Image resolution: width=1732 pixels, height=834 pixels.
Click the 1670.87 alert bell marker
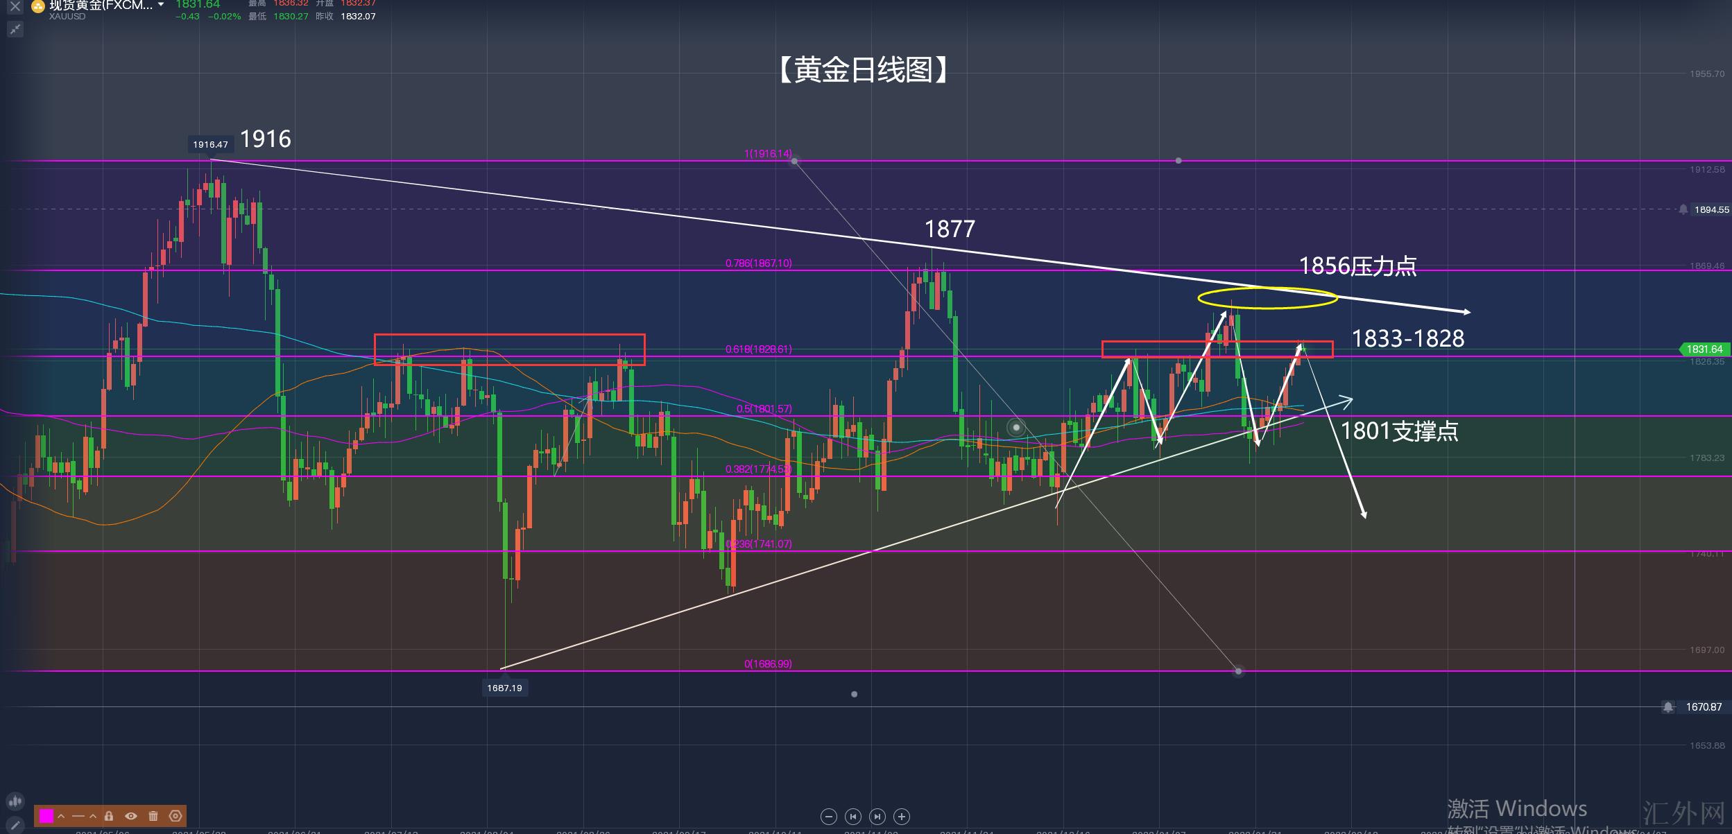(x=1668, y=707)
